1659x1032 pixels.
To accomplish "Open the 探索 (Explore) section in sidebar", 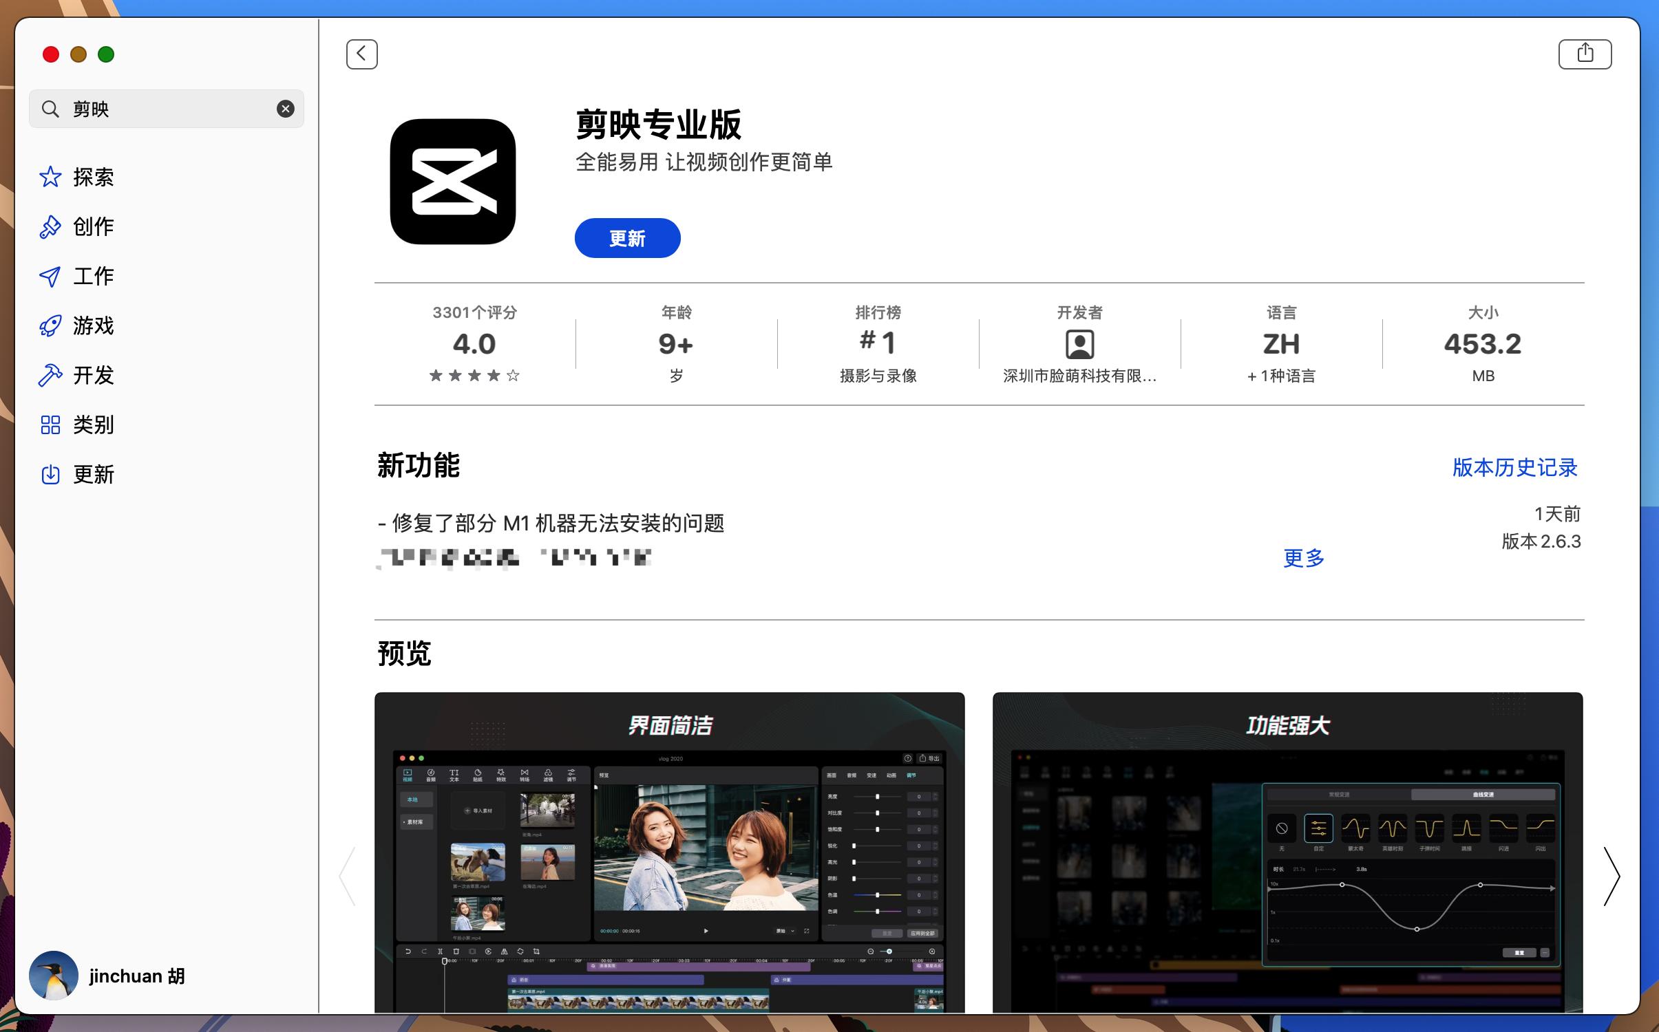I will [93, 177].
